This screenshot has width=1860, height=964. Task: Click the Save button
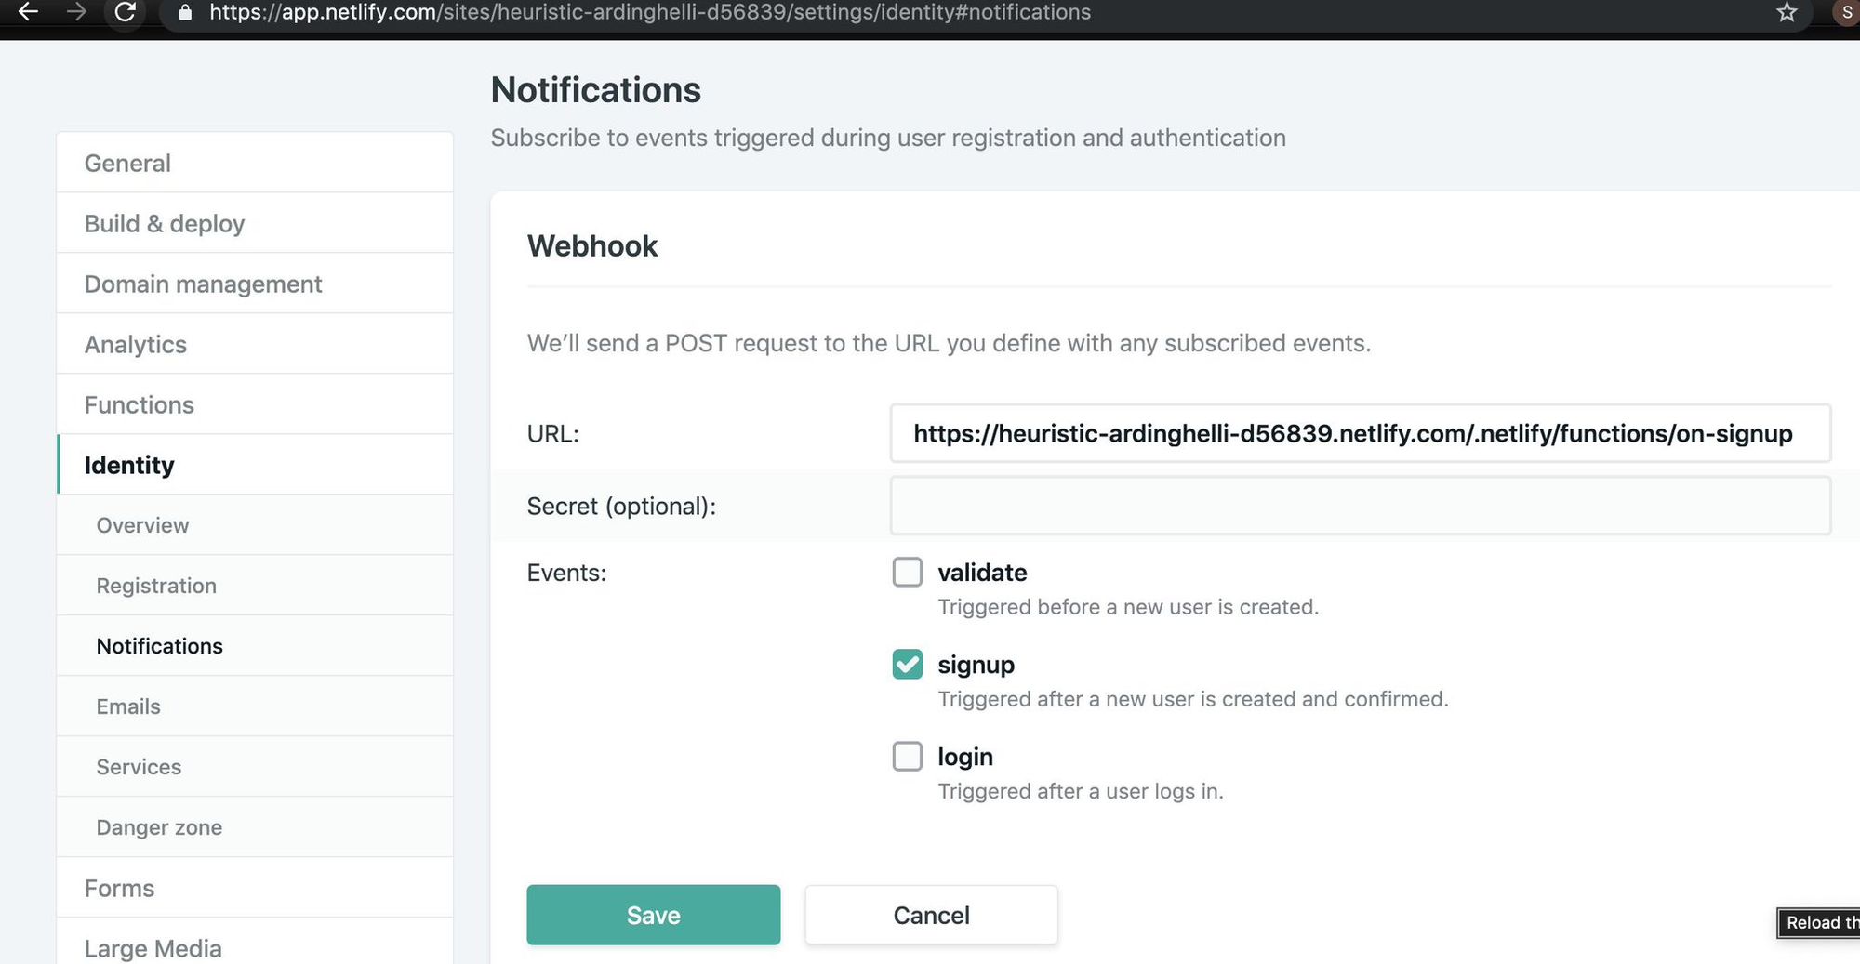(653, 915)
